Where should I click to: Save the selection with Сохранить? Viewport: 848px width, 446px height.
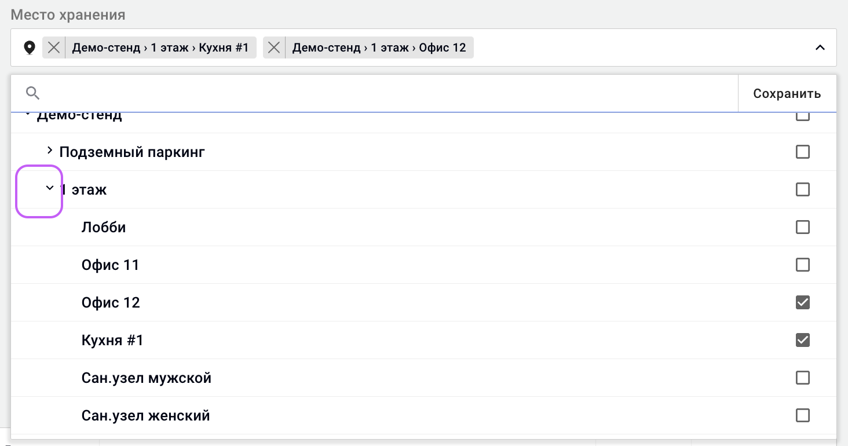point(787,93)
